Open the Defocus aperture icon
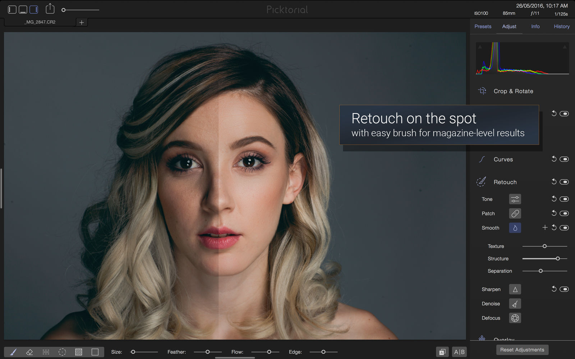Image resolution: width=575 pixels, height=359 pixels. point(515,318)
